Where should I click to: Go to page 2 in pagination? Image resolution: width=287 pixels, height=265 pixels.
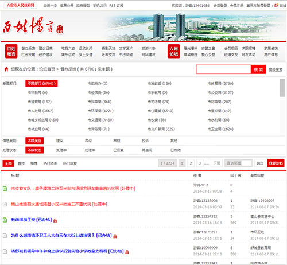[191, 163]
